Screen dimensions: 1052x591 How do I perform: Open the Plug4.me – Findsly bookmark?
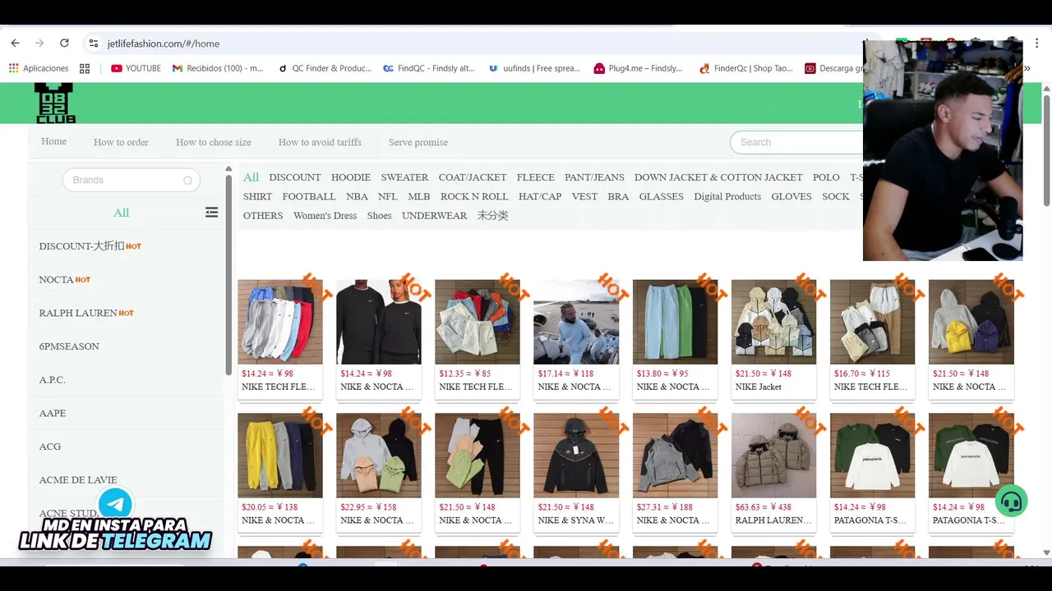pyautogui.click(x=638, y=68)
